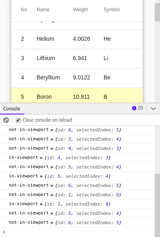Click the weight value 9.0122
This screenshot has width=160, height=237.
pos(81,77)
